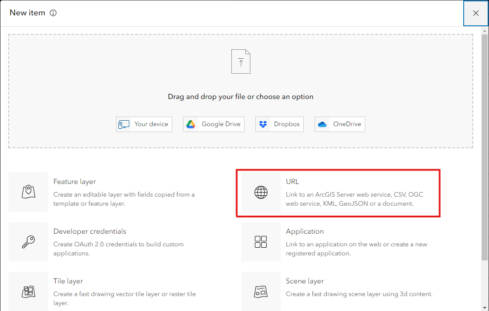Screen dimensions: 489x311
Task: Select the URL globe icon
Action: tap(261, 192)
